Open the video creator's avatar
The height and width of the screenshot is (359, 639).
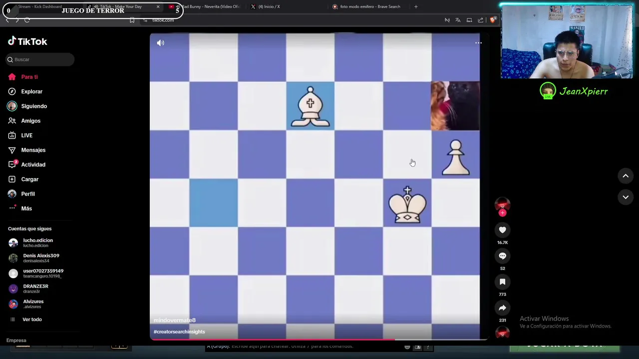tap(502, 204)
